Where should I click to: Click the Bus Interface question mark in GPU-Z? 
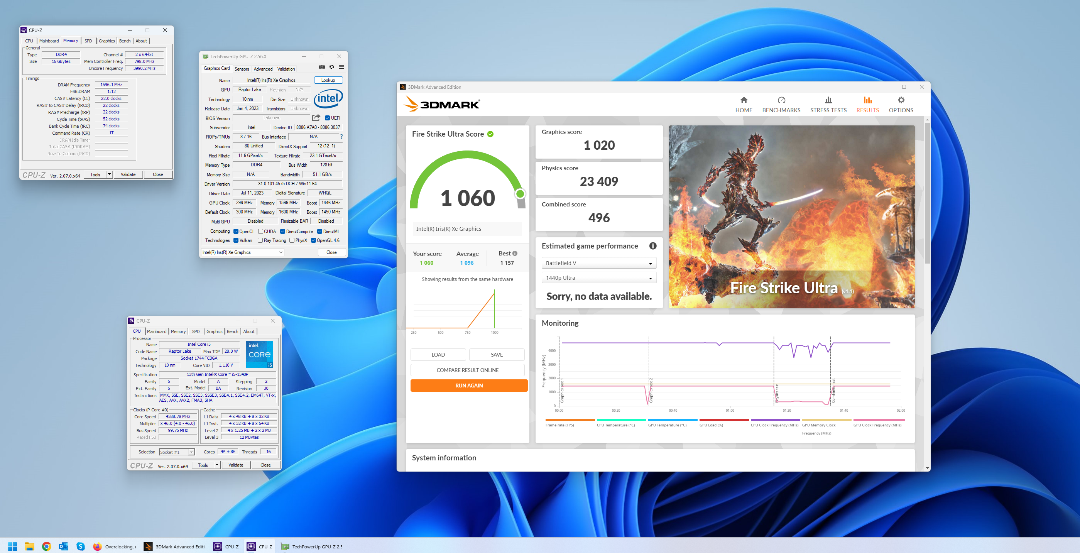click(341, 137)
